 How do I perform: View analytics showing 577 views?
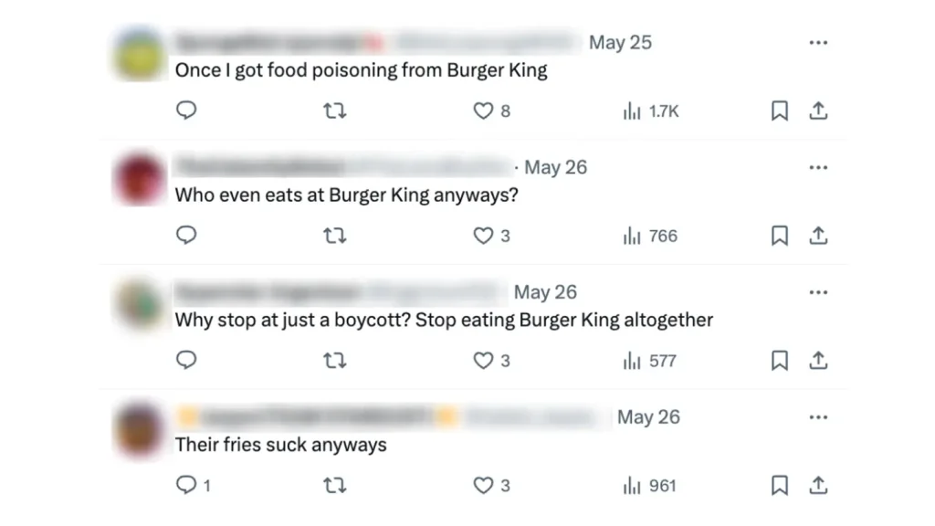650,361
